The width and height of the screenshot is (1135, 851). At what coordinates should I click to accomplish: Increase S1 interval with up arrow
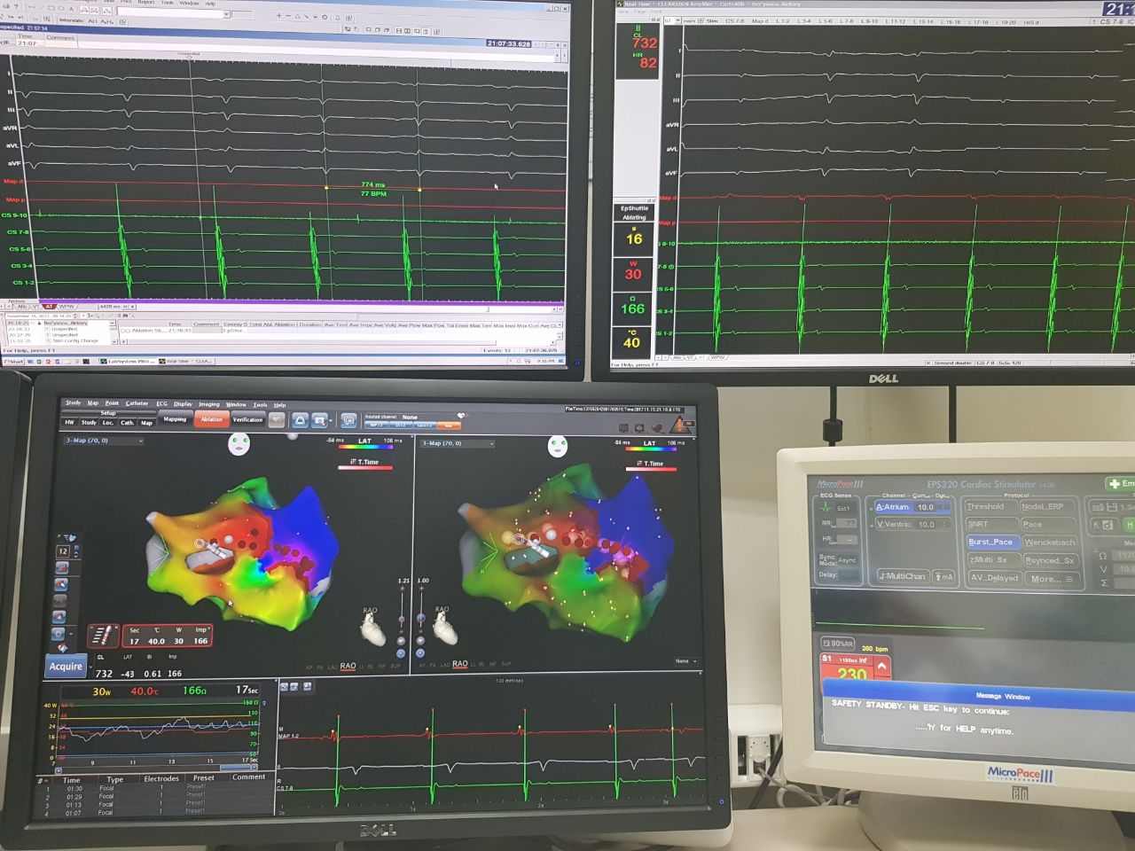(881, 667)
